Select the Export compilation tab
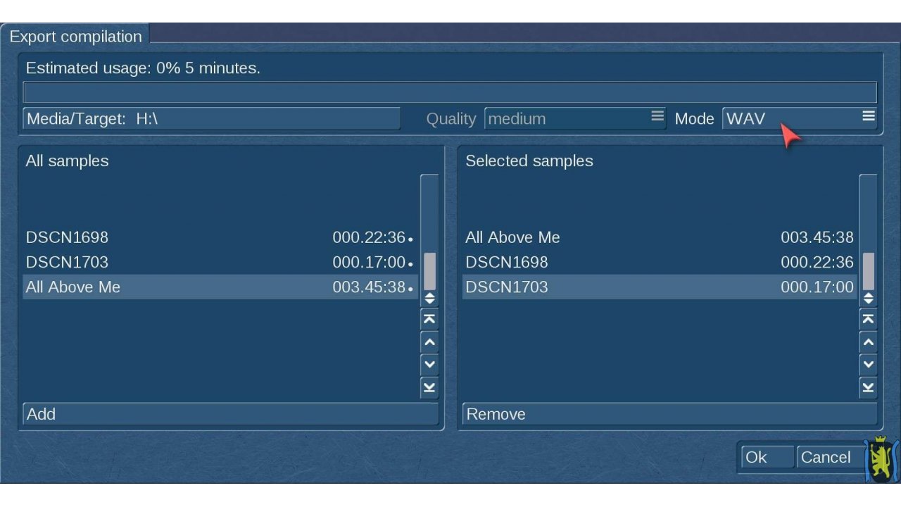 (75, 37)
